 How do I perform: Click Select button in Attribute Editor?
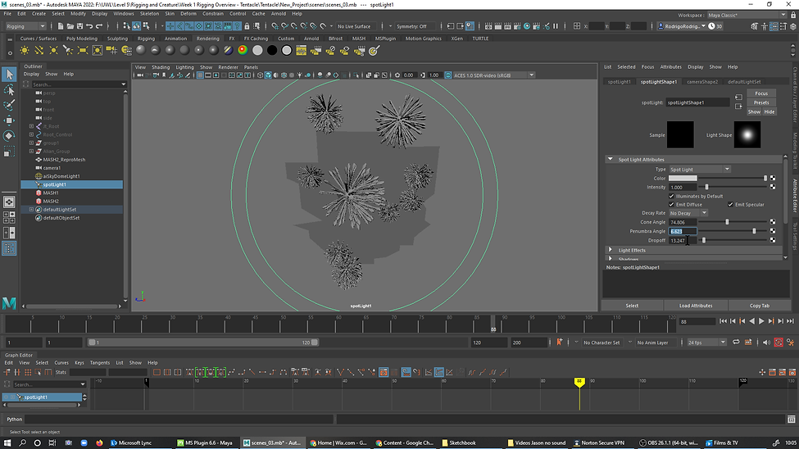[632, 306]
